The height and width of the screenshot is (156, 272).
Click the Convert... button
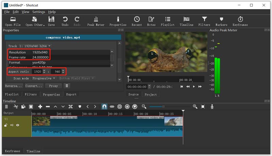[x=34, y=86]
